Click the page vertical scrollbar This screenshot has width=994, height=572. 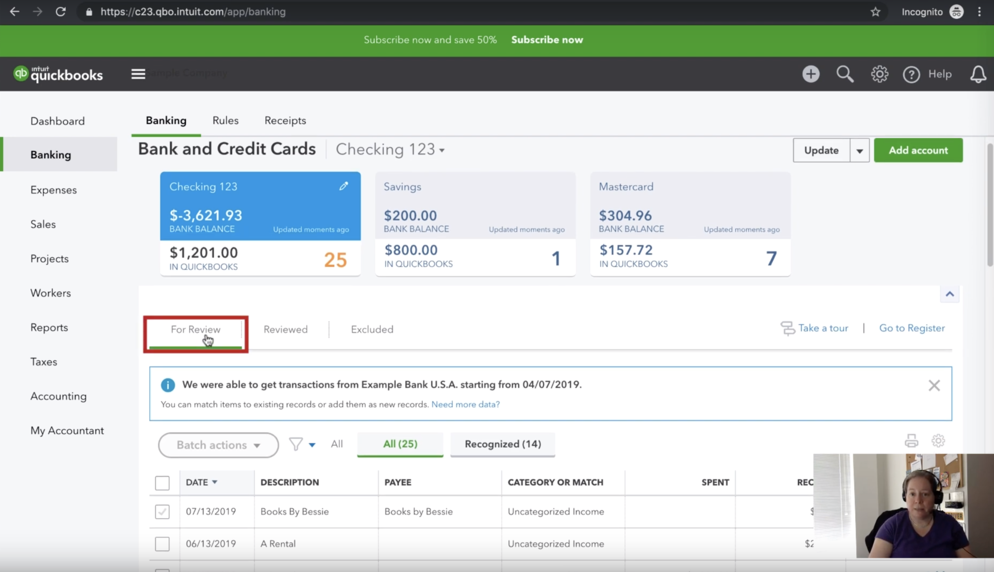tap(990, 205)
